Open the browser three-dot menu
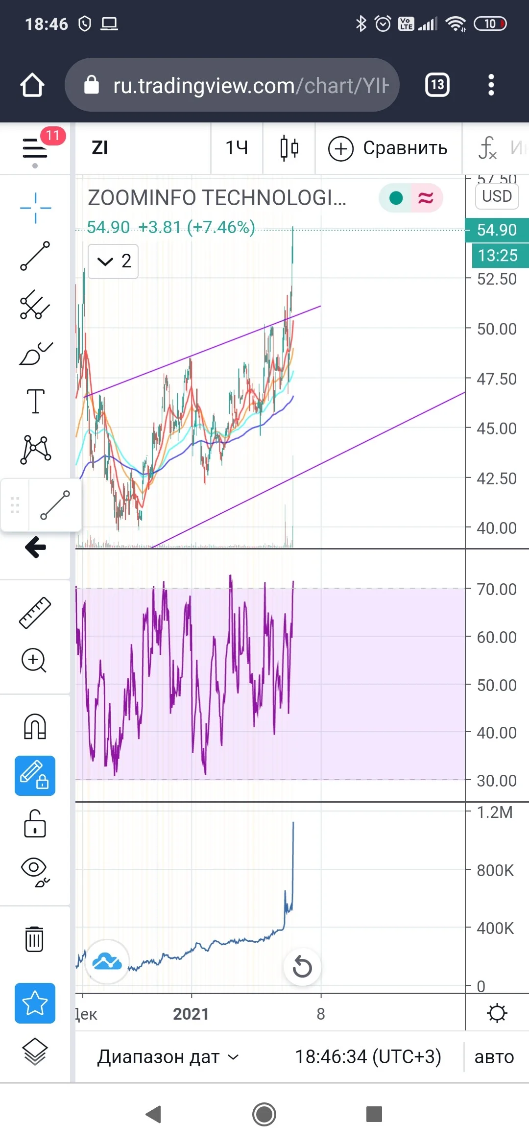 pyautogui.click(x=491, y=85)
